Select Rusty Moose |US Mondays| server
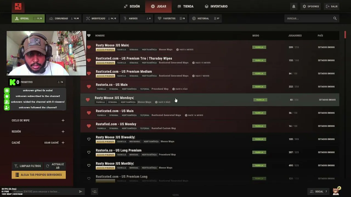The image size is (351, 197). point(210,100)
